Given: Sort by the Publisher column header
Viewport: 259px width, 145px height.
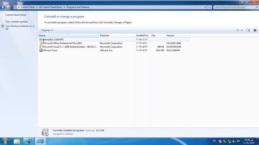Looking at the screenshot, I should click(x=117, y=35).
